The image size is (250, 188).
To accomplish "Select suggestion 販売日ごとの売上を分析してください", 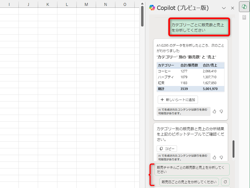I will tap(189, 182).
